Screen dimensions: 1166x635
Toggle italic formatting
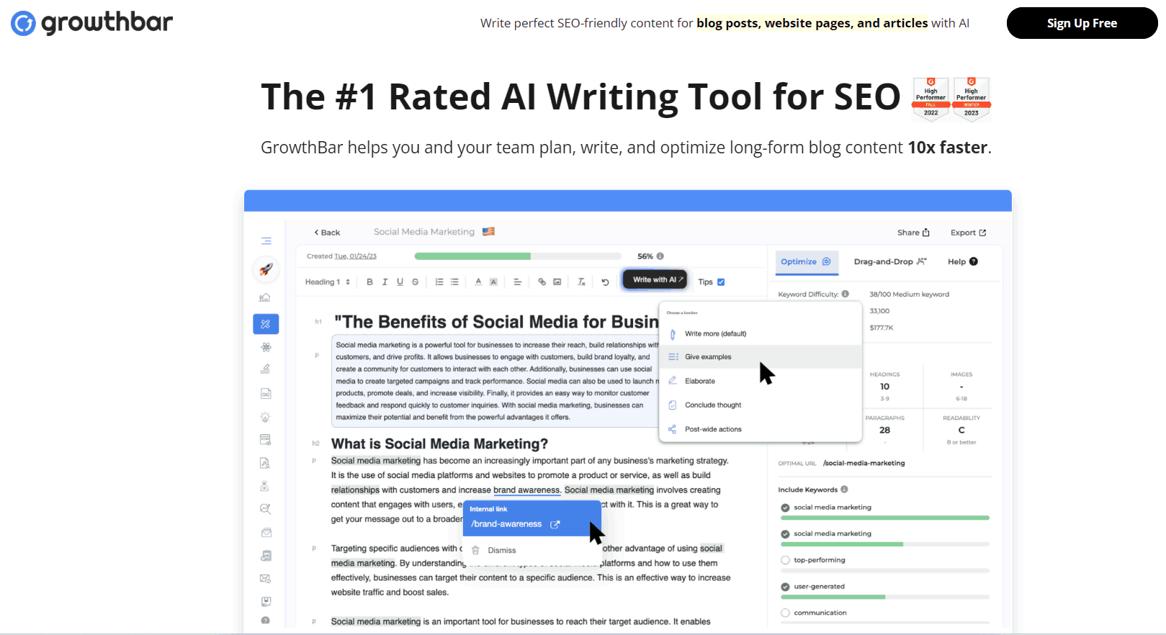385,282
